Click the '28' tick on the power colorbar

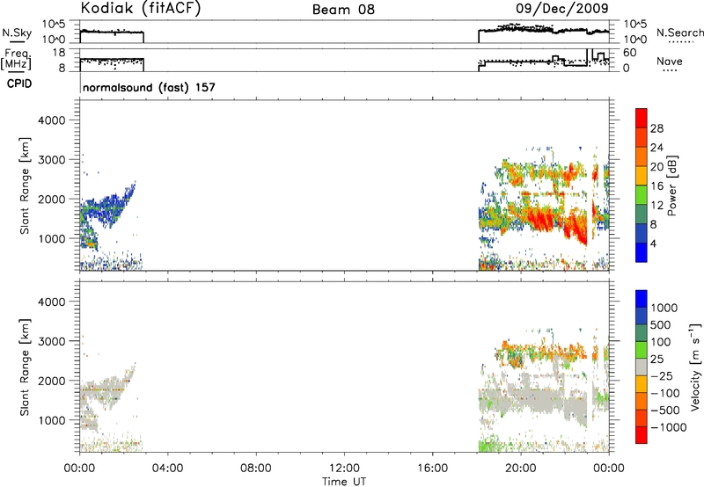point(656,128)
